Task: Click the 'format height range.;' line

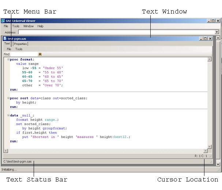Action: (37, 120)
